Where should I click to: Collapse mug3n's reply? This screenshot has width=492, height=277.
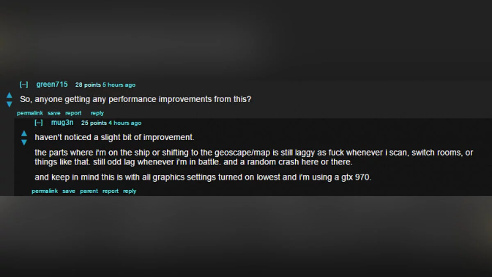coord(39,123)
